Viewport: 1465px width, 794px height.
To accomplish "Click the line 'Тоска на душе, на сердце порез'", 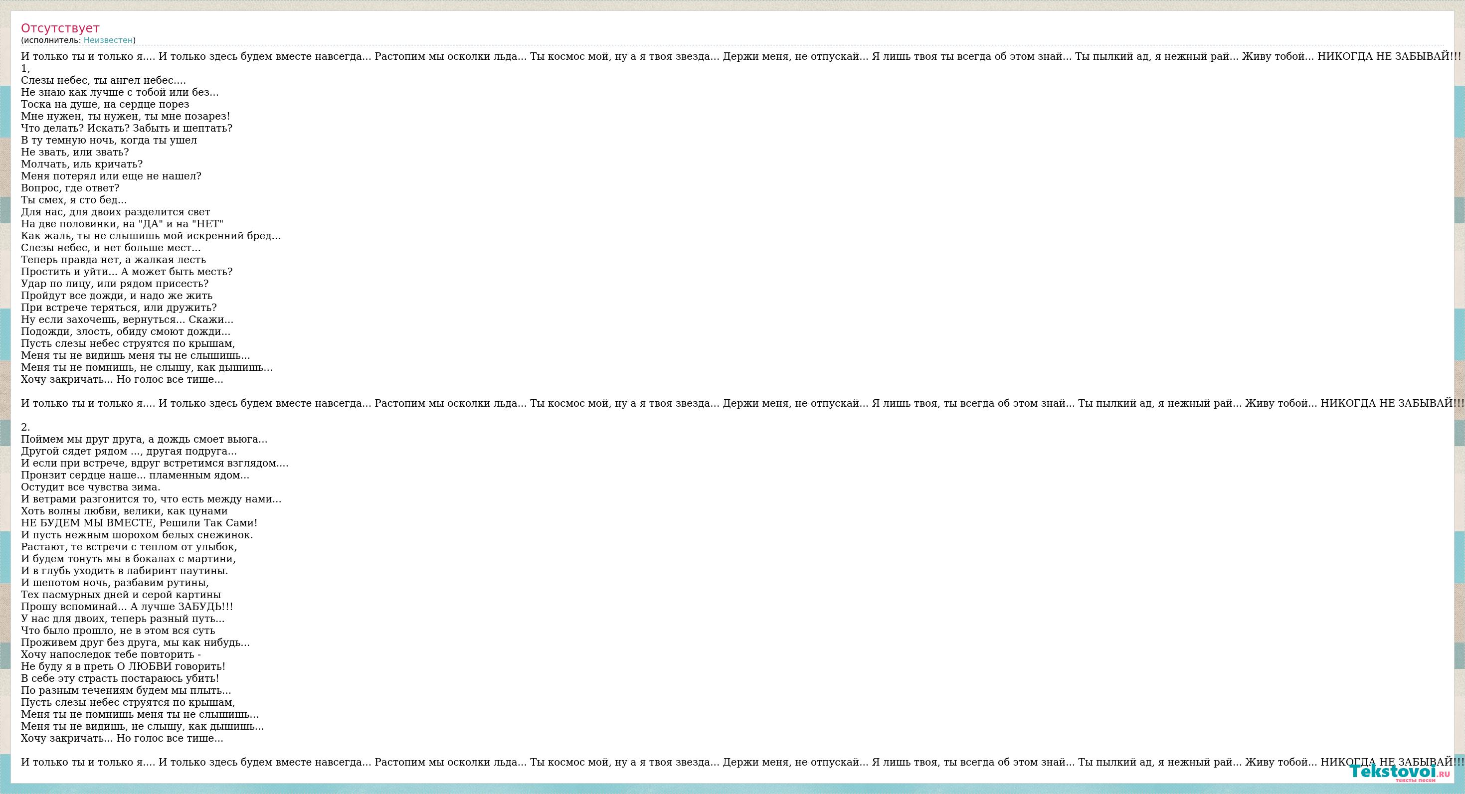I will point(105,104).
